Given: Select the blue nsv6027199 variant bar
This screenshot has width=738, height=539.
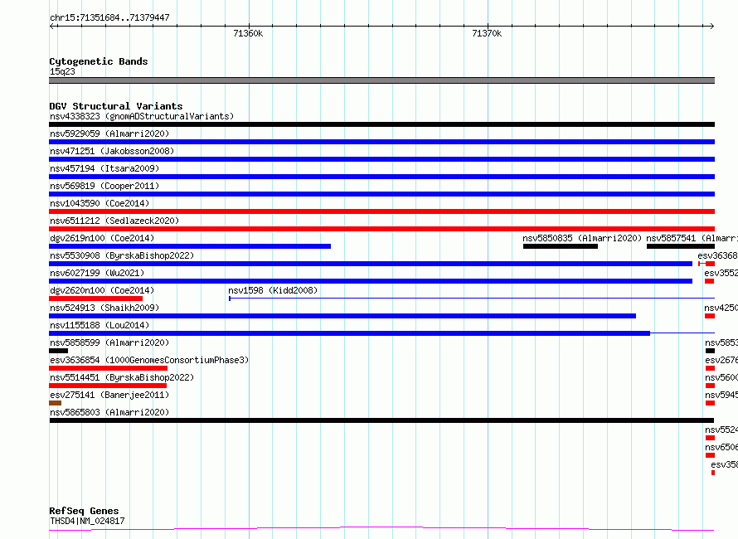Looking at the screenshot, I should [371, 281].
